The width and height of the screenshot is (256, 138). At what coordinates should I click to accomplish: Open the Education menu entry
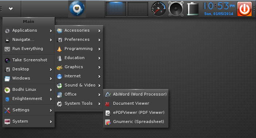click(79, 58)
